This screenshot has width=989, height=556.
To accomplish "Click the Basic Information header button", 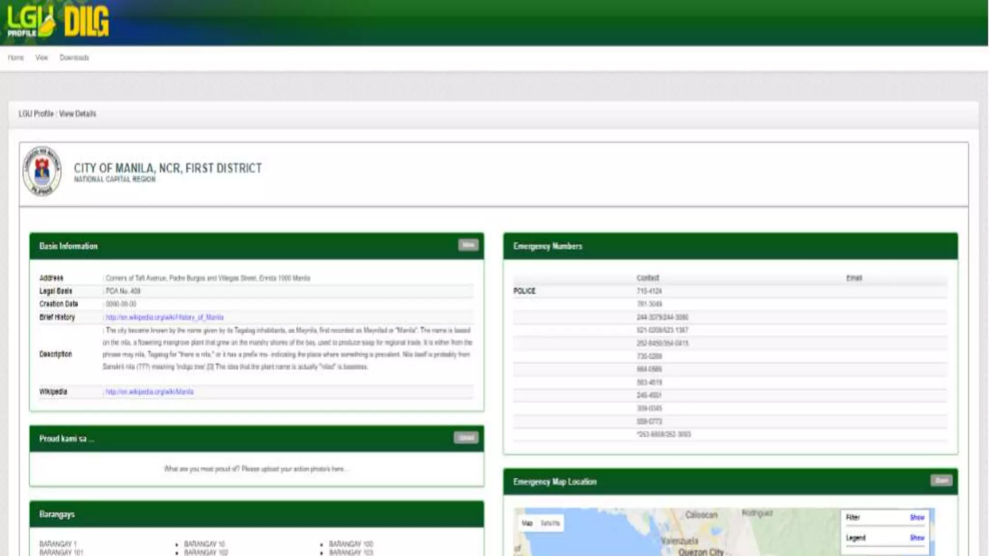I will tap(468, 245).
